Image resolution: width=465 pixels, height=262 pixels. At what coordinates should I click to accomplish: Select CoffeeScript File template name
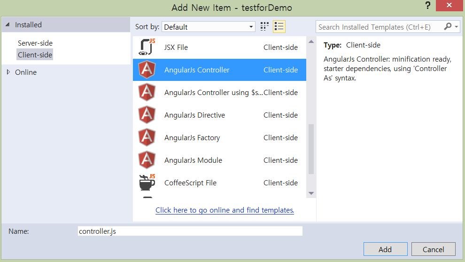tap(190, 183)
